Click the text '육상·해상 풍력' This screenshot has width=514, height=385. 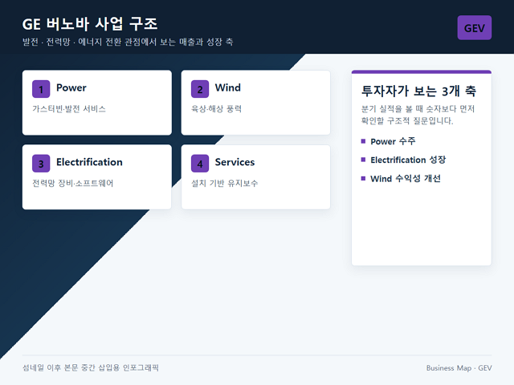(x=216, y=109)
